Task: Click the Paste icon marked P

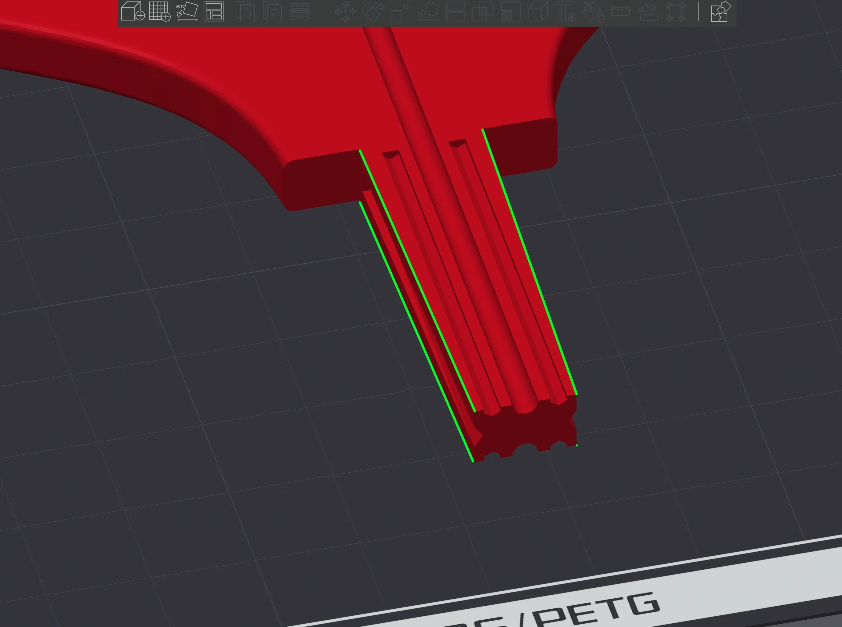Action: coord(273,12)
